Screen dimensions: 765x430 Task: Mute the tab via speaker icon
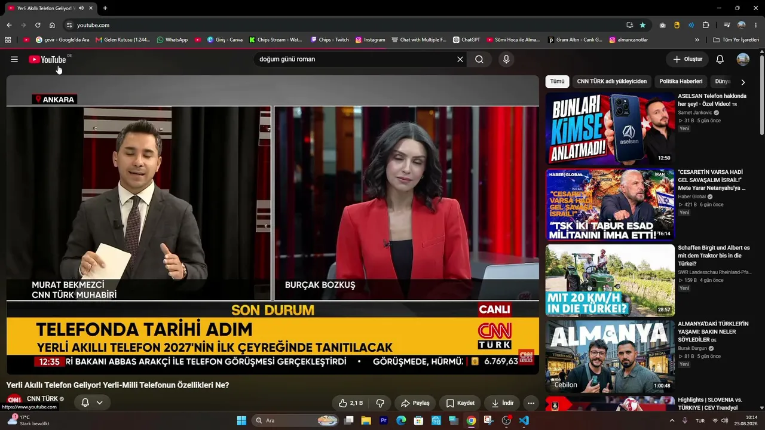tap(81, 8)
